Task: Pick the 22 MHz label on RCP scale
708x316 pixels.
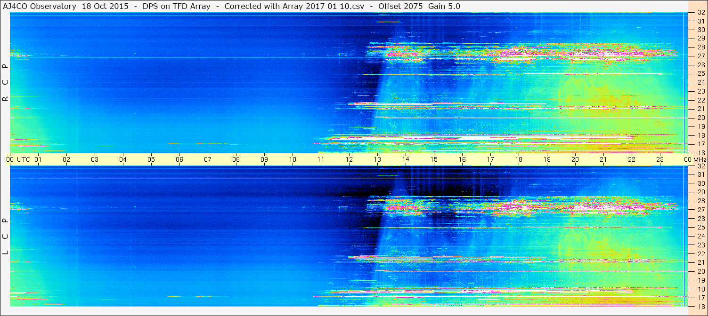Action: [x=700, y=100]
